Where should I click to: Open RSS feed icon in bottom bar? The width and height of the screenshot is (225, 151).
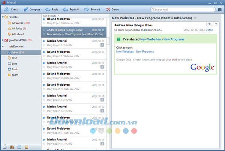pyautogui.click(x=26, y=147)
